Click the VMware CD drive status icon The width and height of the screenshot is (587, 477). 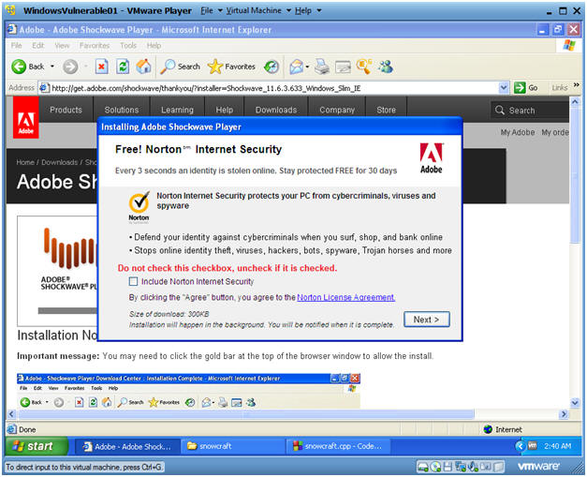(x=435, y=467)
